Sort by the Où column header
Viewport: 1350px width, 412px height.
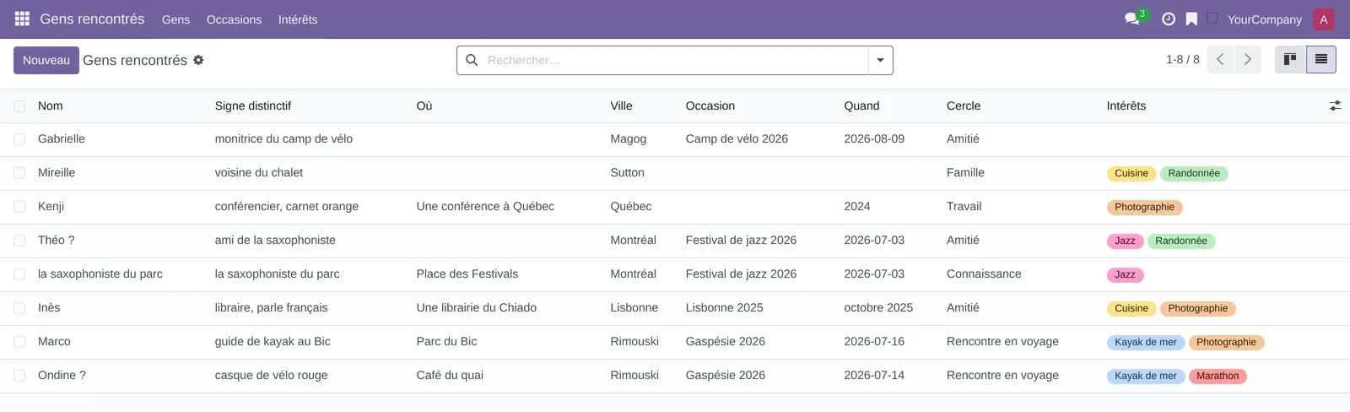coord(424,106)
